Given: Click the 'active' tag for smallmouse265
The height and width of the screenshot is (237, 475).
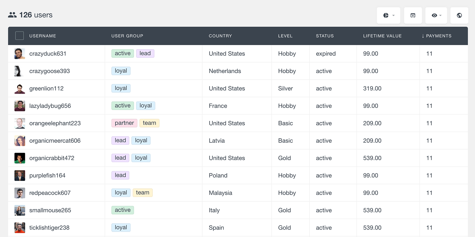Looking at the screenshot, I should pos(123,210).
